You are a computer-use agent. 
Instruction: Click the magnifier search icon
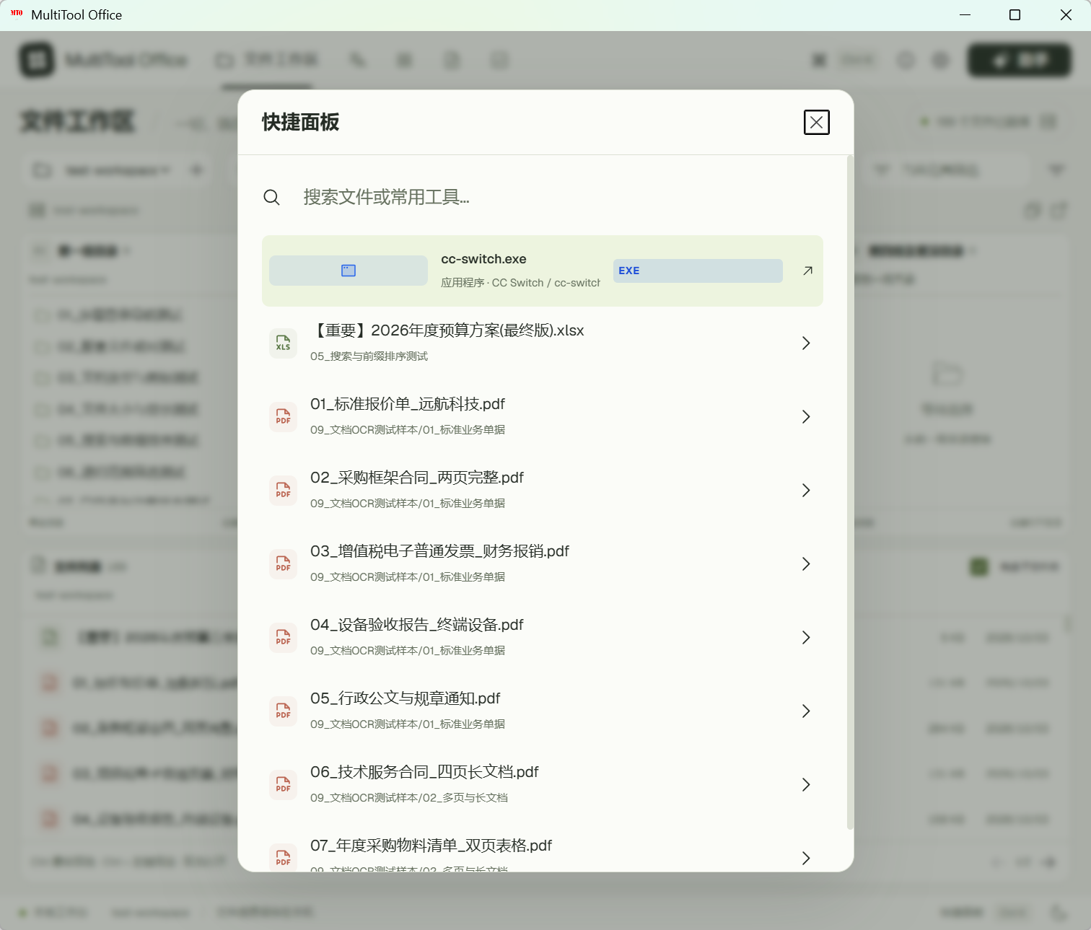point(271,197)
